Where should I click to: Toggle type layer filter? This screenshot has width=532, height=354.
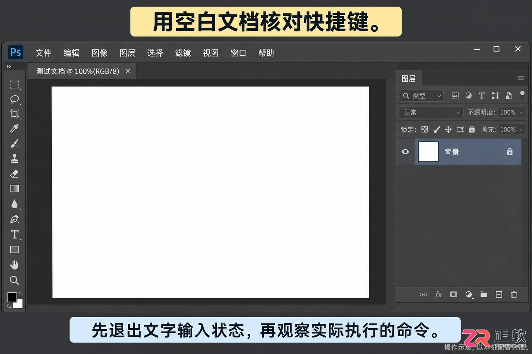point(482,96)
